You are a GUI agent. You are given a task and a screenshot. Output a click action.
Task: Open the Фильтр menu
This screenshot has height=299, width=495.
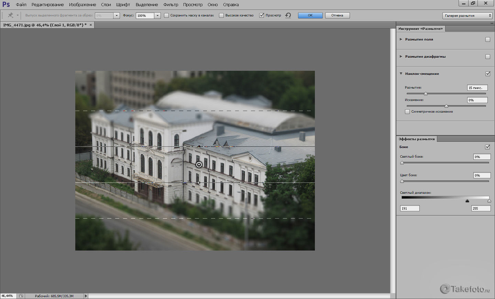tap(170, 5)
